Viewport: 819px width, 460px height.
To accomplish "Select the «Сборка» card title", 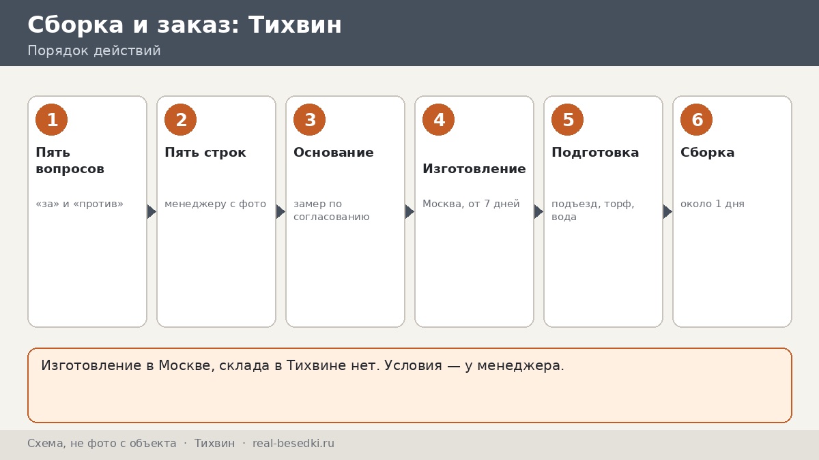I will [x=708, y=153].
